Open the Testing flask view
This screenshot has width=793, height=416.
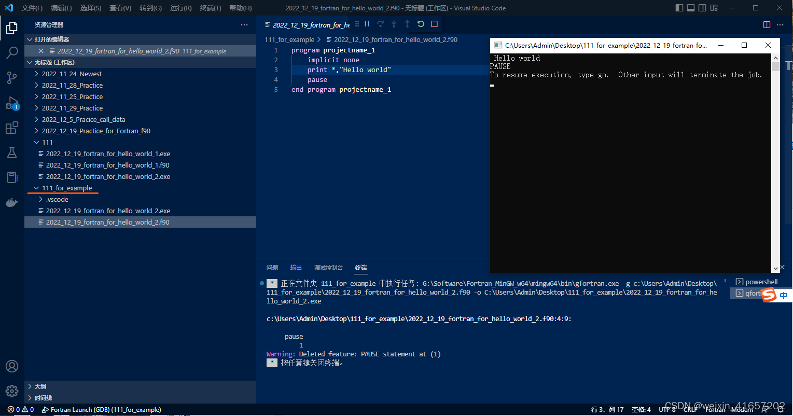12,152
